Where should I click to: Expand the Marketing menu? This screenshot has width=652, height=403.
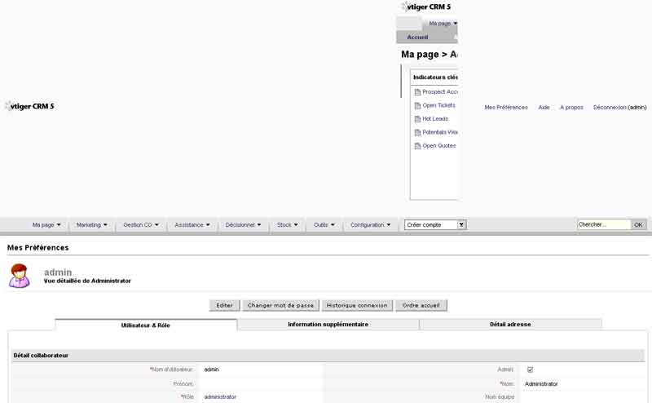tap(92, 224)
